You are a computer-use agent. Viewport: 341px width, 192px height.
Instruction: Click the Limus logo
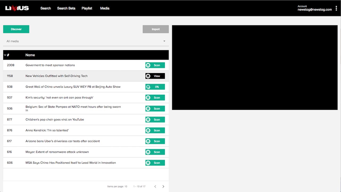click(17, 8)
